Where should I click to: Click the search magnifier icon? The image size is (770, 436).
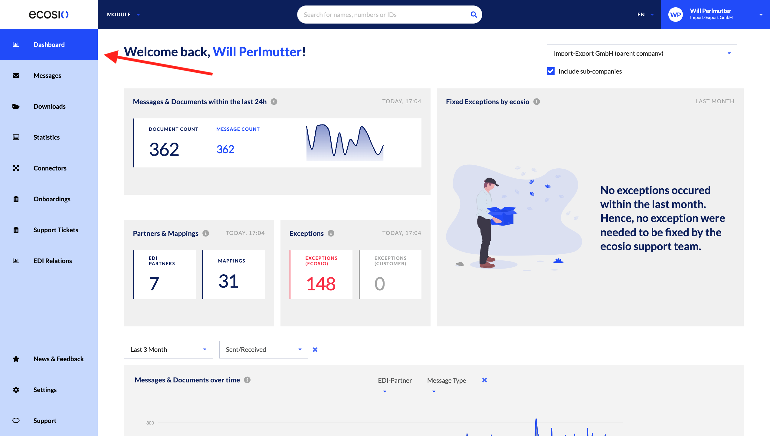474,15
